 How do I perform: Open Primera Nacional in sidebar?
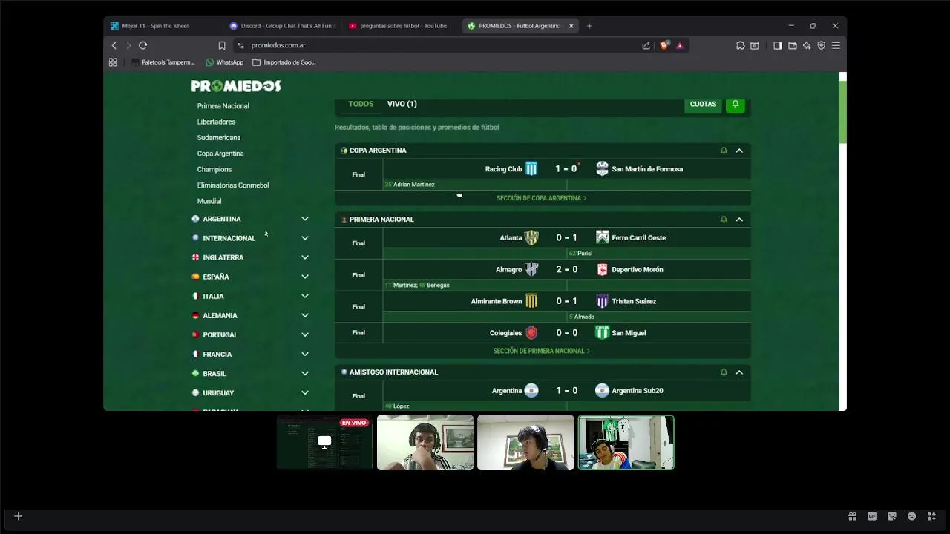pyautogui.click(x=223, y=106)
